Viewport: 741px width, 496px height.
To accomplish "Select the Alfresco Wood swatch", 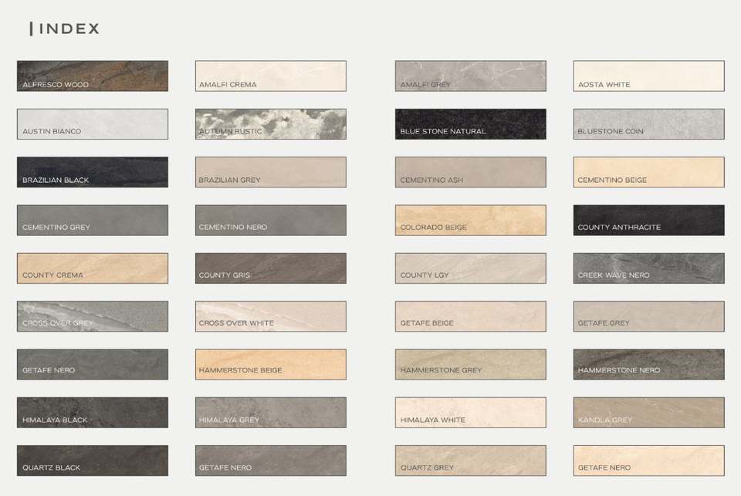I will click(93, 76).
